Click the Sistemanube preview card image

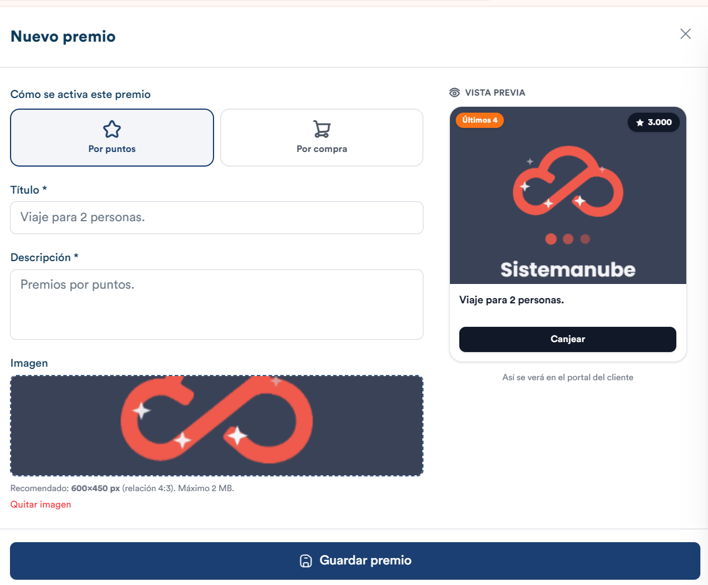568,195
